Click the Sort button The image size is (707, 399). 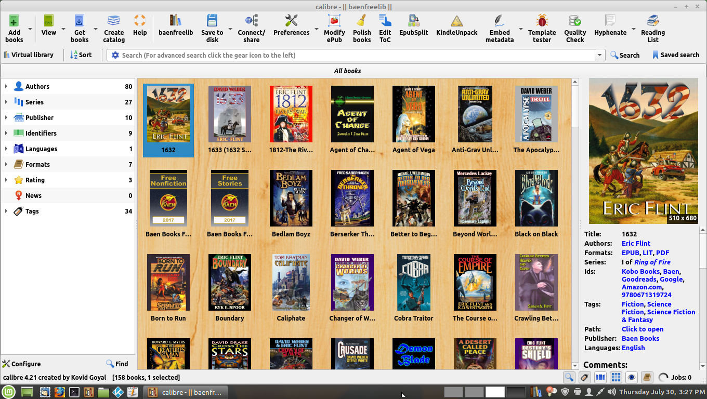tap(81, 55)
